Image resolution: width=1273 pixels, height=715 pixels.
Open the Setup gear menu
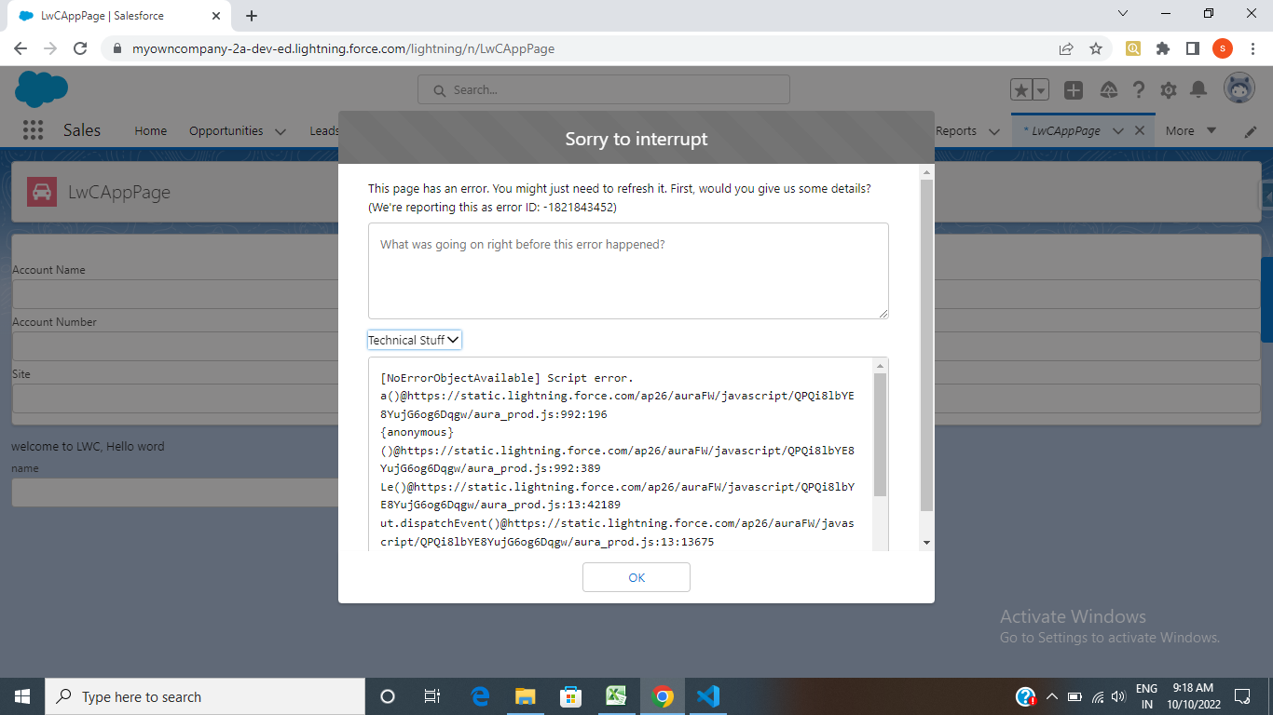coord(1169,89)
